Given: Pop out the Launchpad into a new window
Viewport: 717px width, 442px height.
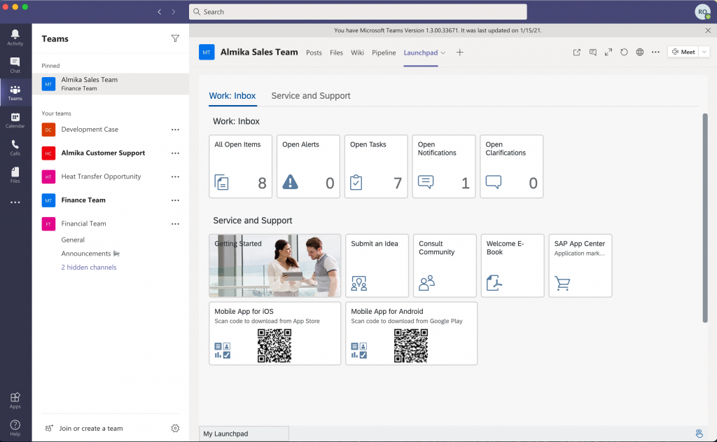Looking at the screenshot, I should [x=576, y=52].
